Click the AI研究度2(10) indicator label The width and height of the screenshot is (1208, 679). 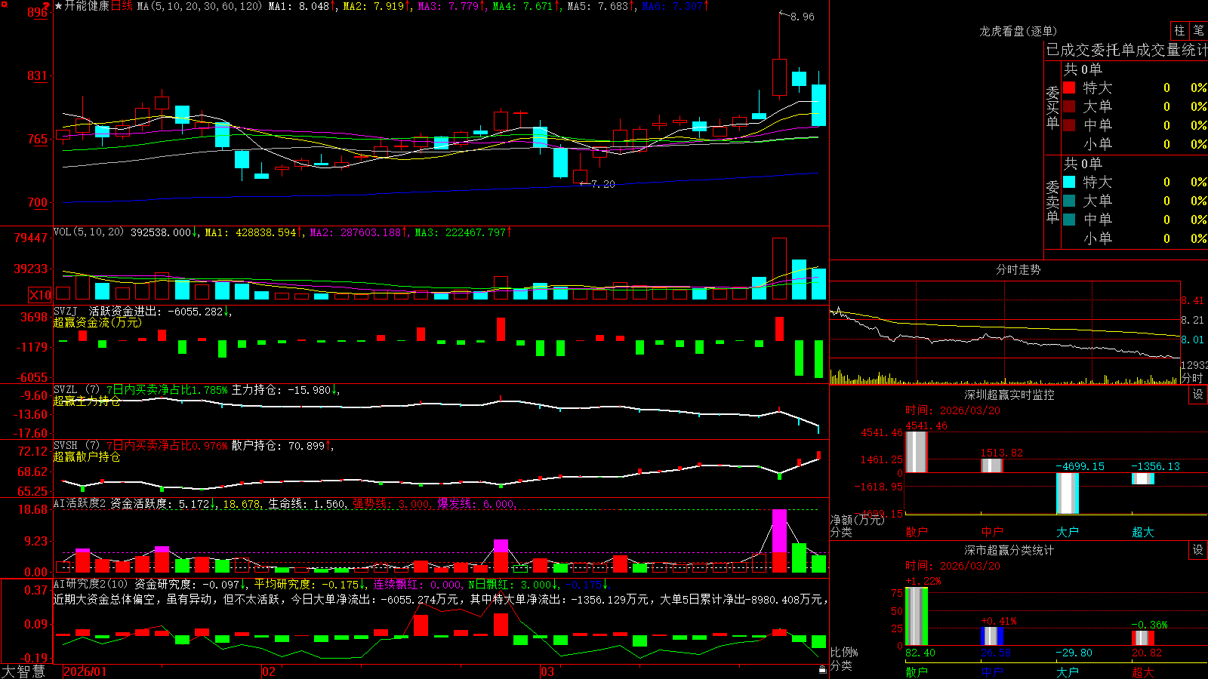click(x=91, y=584)
